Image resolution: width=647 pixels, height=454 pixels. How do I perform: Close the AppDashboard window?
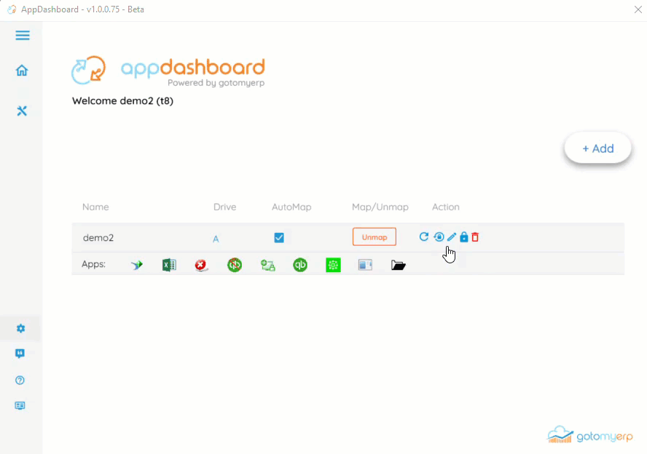pos(638,9)
